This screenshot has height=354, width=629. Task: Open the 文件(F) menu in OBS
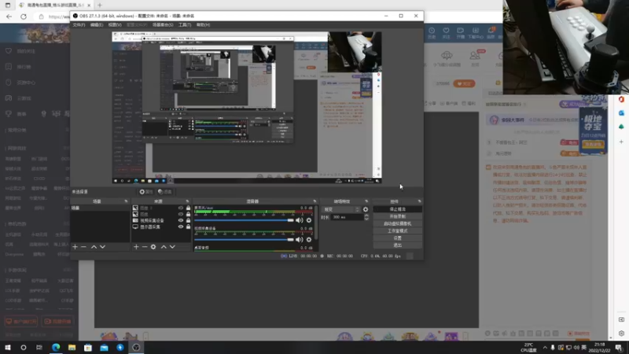pyautogui.click(x=79, y=25)
